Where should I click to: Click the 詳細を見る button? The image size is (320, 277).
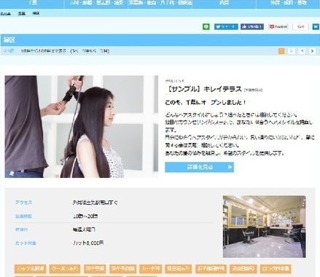(199, 167)
